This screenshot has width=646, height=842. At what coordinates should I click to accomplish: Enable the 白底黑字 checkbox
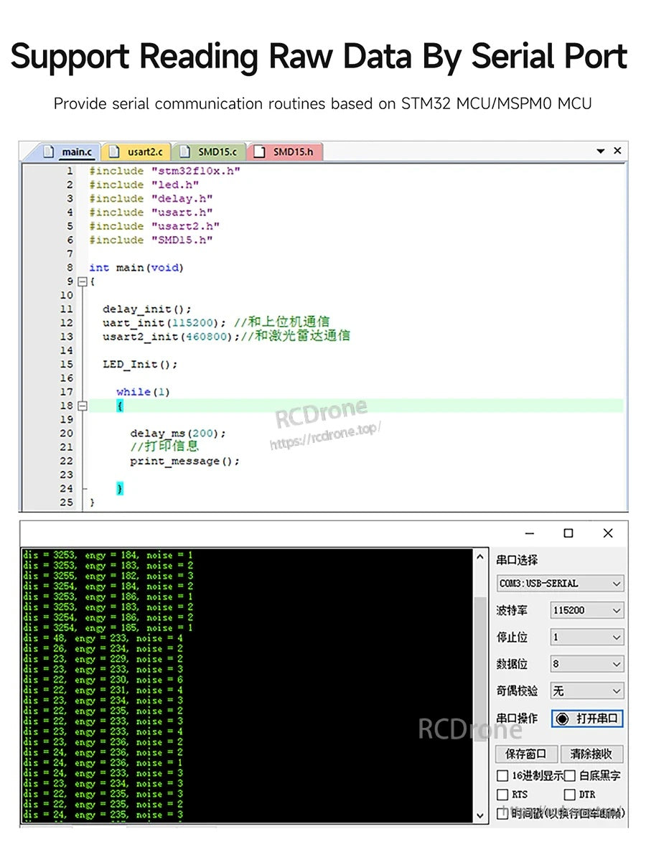570,776
